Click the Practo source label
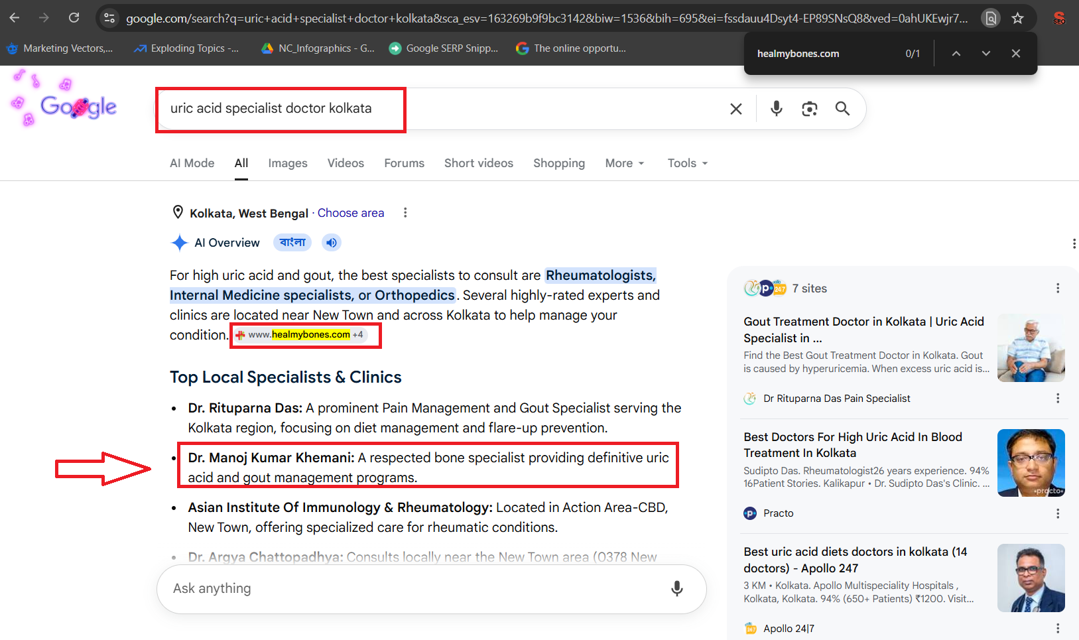 tap(778, 513)
